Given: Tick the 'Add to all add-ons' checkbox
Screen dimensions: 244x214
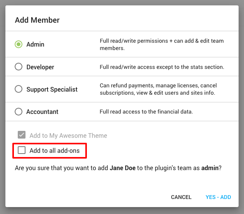Looking at the screenshot, I should (22, 150).
